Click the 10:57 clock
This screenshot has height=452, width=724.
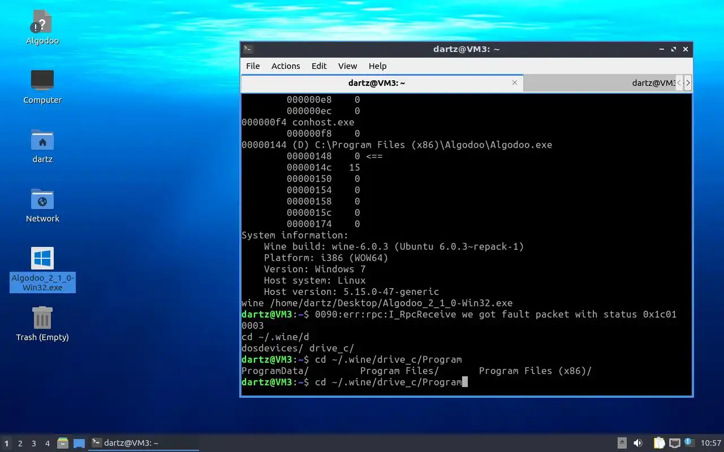711,443
